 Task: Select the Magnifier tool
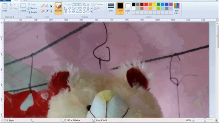coord(51,11)
